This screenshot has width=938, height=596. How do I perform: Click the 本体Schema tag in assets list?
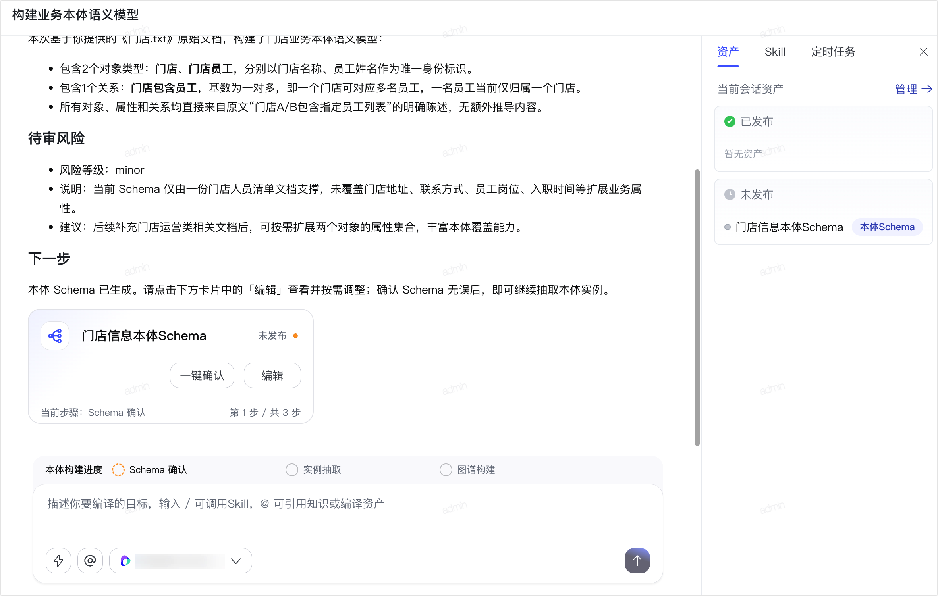coord(887,227)
